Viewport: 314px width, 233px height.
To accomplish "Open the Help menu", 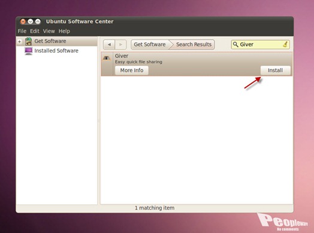I will (x=64, y=31).
